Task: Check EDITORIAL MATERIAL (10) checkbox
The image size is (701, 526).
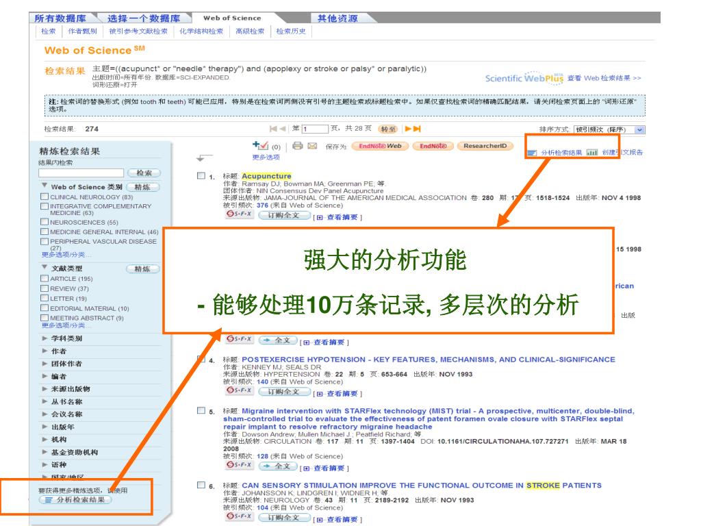Action: [44, 308]
